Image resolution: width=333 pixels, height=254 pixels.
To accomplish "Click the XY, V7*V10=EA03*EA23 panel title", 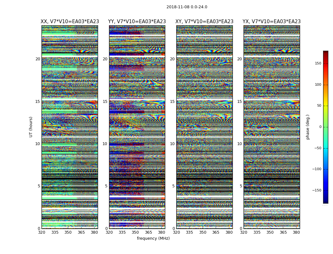I will pyautogui.click(x=204, y=22).
